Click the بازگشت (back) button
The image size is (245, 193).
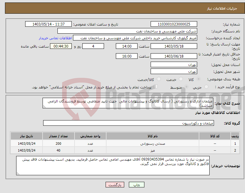[x=115, y=185]
